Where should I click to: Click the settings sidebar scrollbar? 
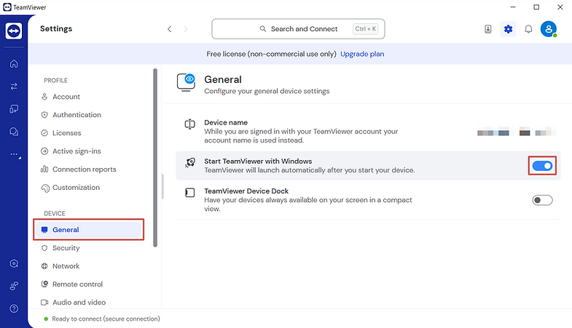coord(155,158)
